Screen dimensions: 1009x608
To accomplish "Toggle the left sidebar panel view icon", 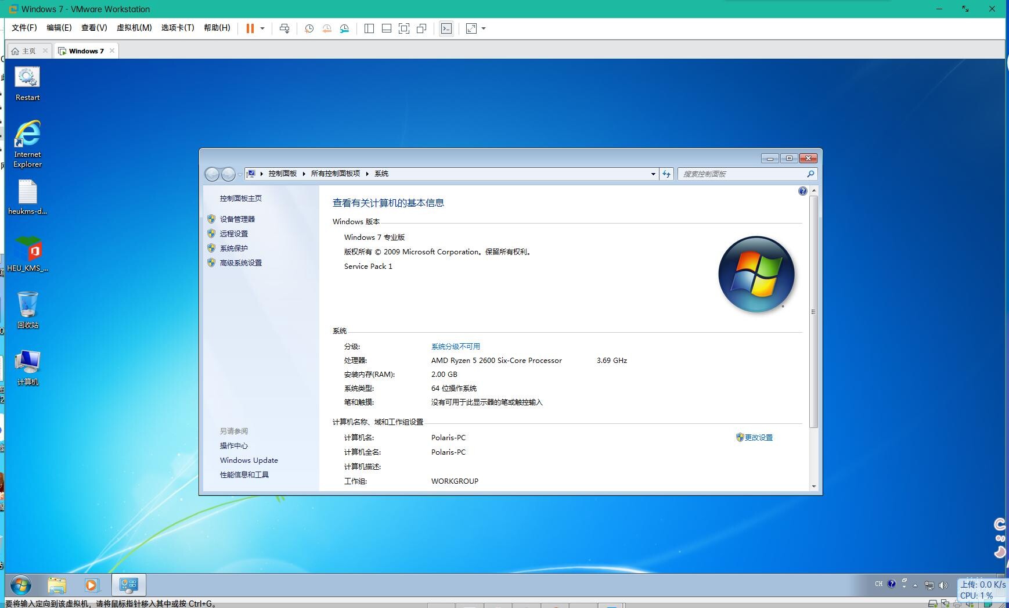I will (369, 28).
